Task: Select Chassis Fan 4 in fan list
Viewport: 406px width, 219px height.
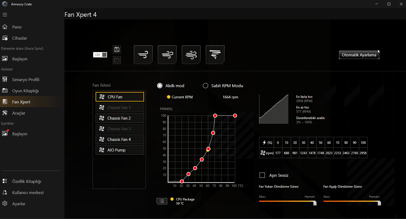Action: coord(120,139)
